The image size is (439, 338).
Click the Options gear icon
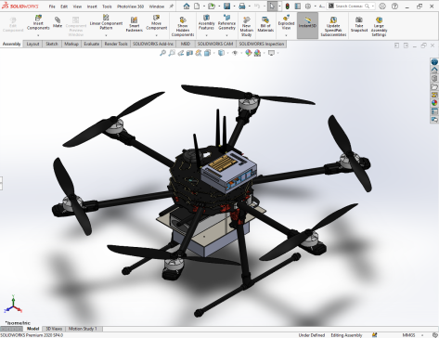tap(308, 6)
